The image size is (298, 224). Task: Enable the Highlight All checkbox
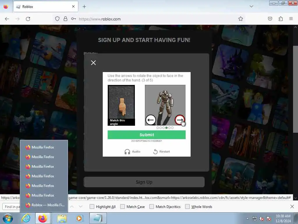tap(92, 207)
